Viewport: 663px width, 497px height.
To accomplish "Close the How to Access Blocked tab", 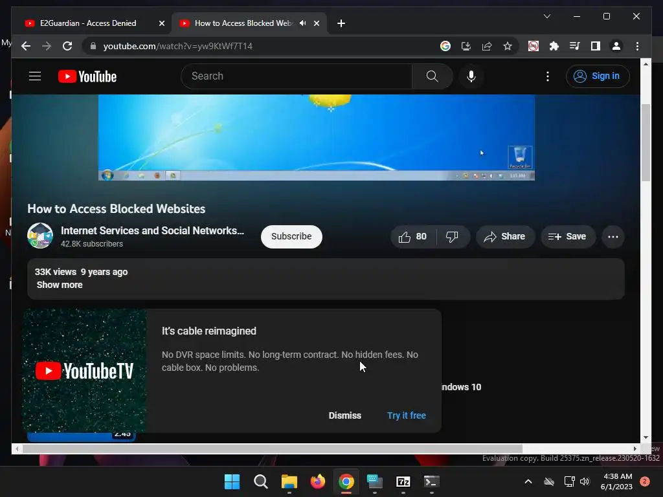I will (x=316, y=23).
